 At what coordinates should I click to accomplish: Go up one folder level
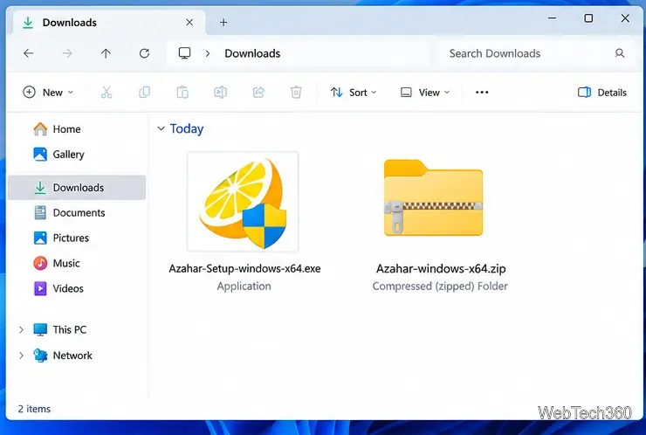coord(106,53)
